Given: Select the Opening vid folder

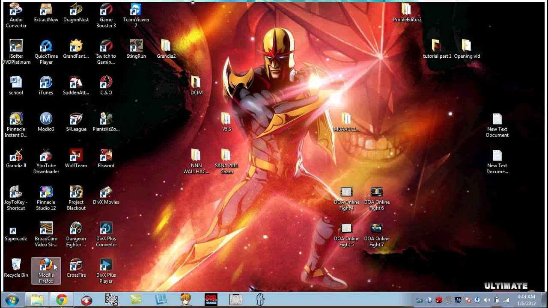Looking at the screenshot, I should point(467,49).
